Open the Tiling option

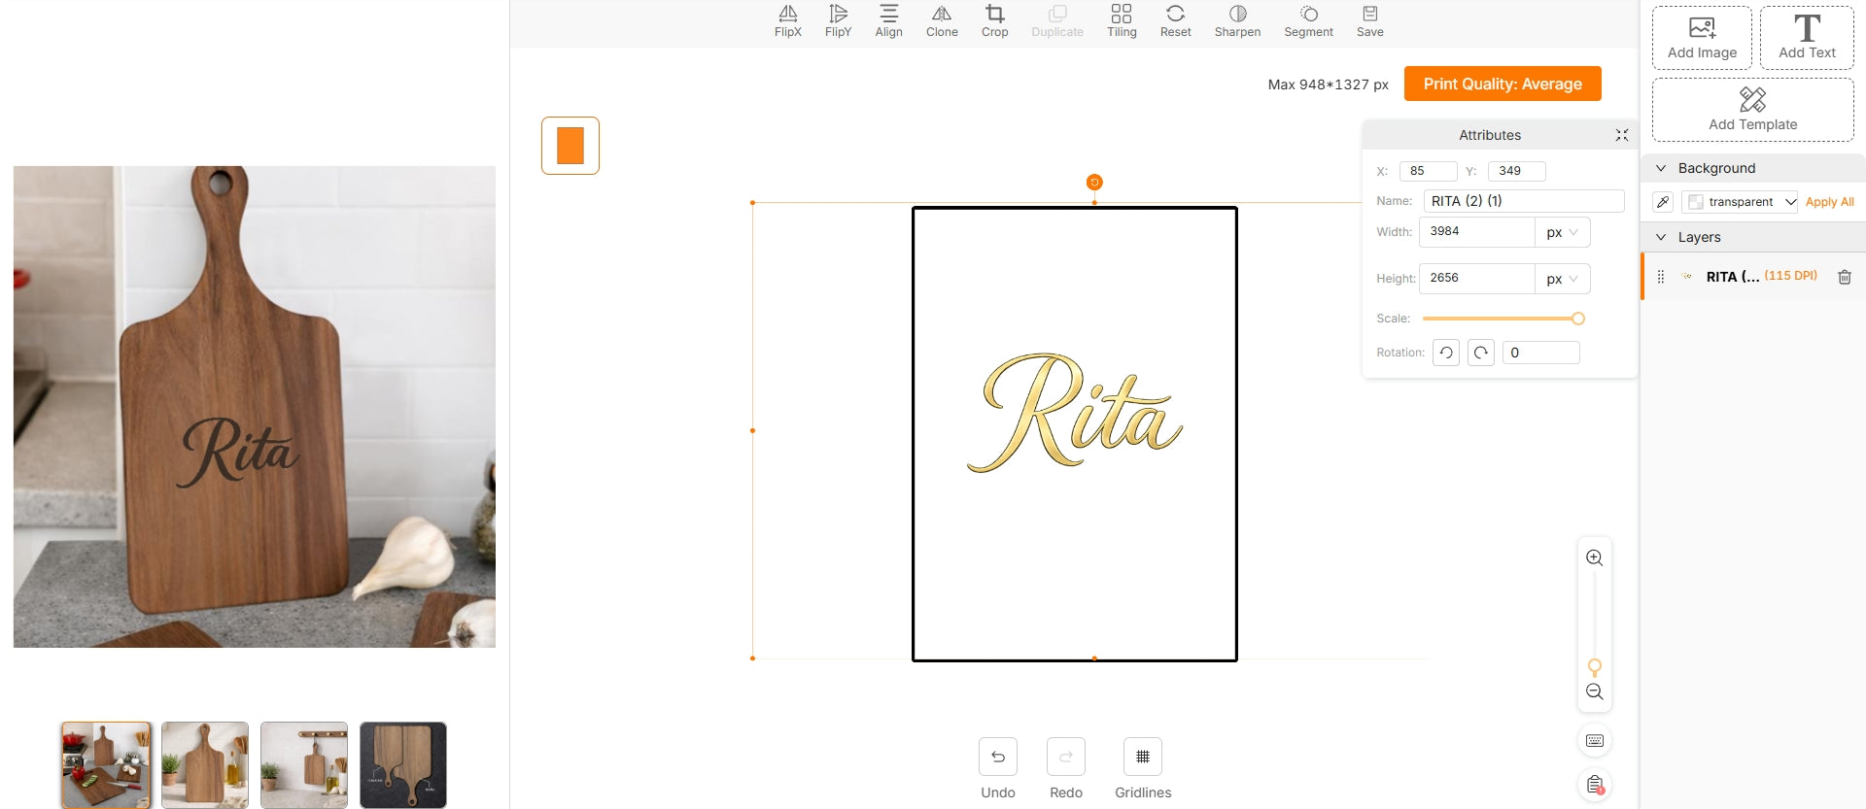click(1121, 20)
